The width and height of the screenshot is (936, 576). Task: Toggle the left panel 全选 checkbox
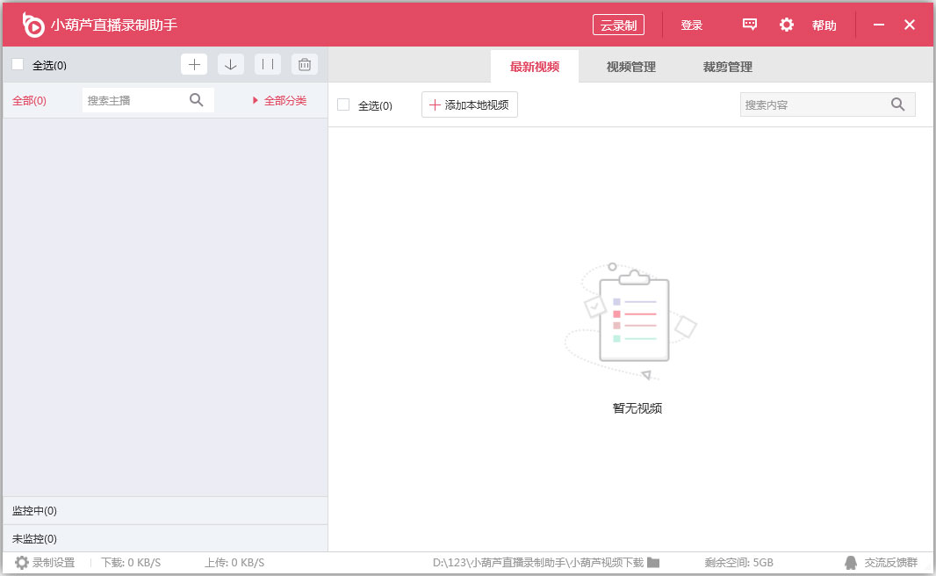point(18,64)
